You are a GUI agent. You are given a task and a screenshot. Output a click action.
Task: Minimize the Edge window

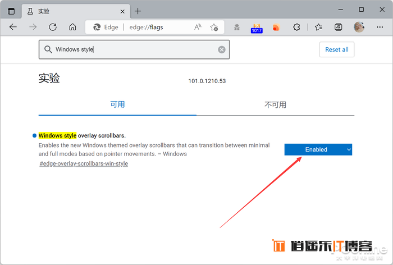click(x=340, y=10)
